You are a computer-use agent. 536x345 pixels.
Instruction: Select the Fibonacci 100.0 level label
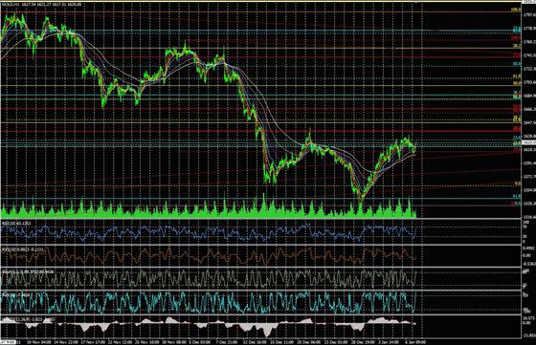[516, 10]
